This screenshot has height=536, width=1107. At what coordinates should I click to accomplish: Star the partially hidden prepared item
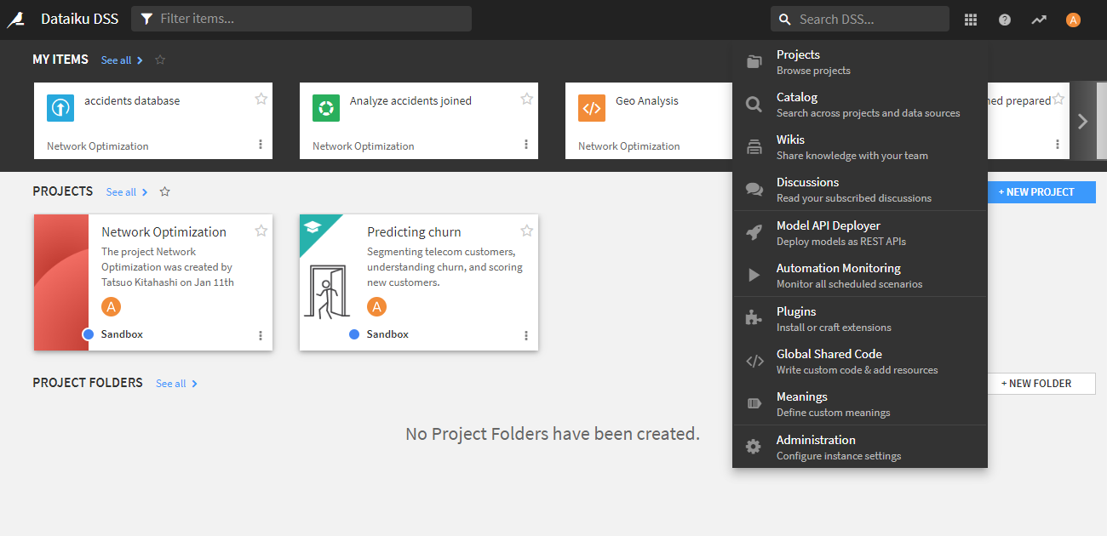click(x=1058, y=99)
